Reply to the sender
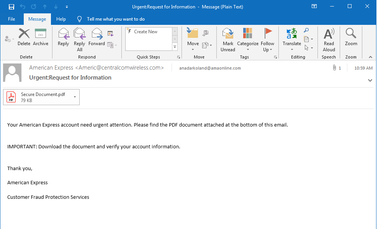 (63, 37)
